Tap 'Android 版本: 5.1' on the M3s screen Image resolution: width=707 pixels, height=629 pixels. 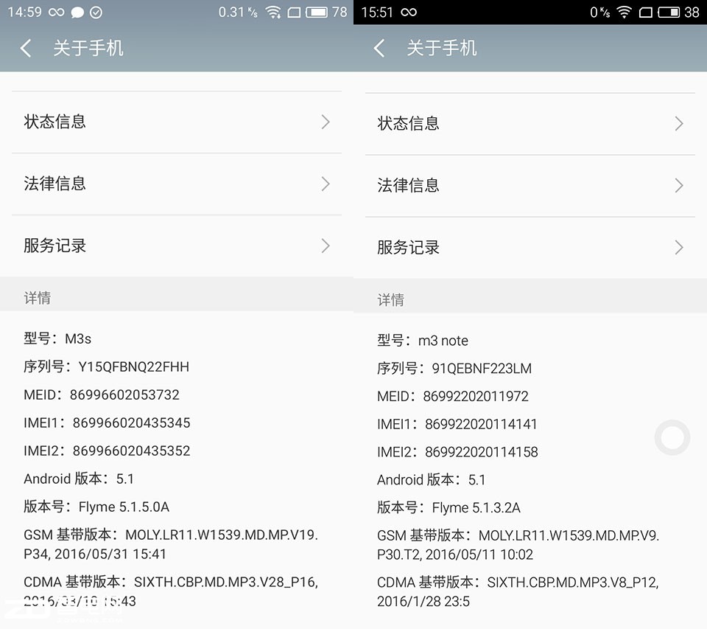pyautogui.click(x=79, y=479)
